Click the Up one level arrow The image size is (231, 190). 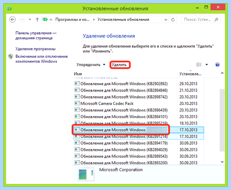pyautogui.click(x=37, y=20)
